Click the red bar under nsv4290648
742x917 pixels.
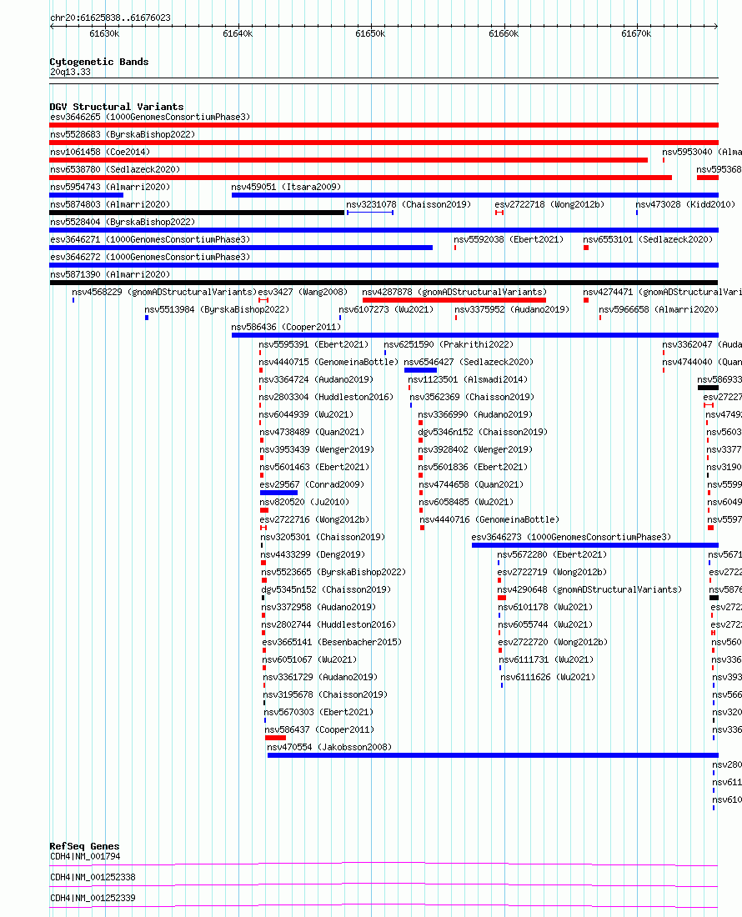coord(502,599)
